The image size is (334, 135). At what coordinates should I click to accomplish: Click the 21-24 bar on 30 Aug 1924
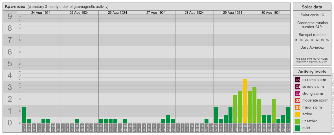pyautogui.click(x=288, y=115)
